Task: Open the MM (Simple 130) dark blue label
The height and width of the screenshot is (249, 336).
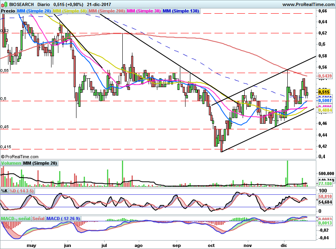Action: [181, 11]
